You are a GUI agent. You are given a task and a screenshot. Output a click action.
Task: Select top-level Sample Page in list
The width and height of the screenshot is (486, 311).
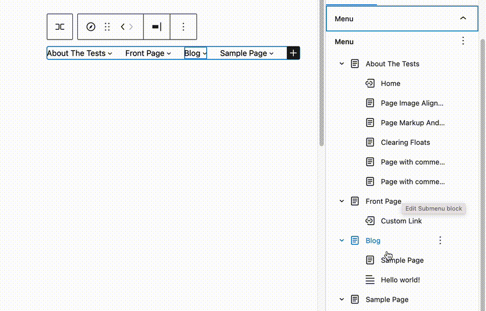tap(387, 300)
